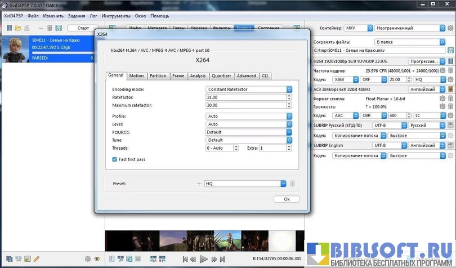Screen dimensions: 456x268
Task: Toggle the Fast first pass checkbox
Action: click(115, 159)
